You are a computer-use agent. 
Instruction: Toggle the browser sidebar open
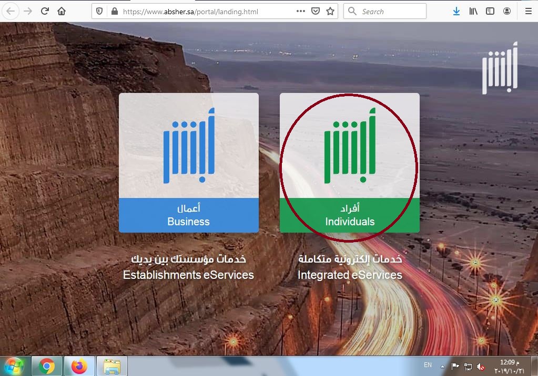tap(489, 11)
